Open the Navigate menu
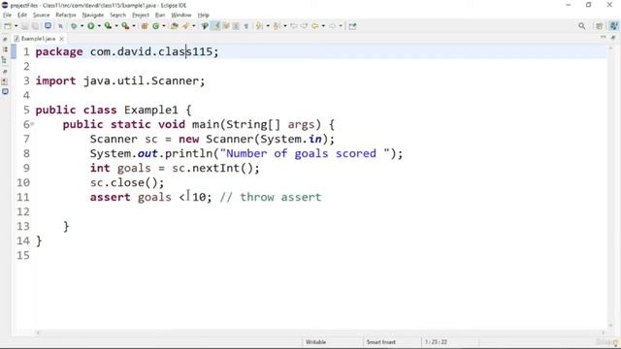Viewport: 621px width, 349px height. (93, 16)
